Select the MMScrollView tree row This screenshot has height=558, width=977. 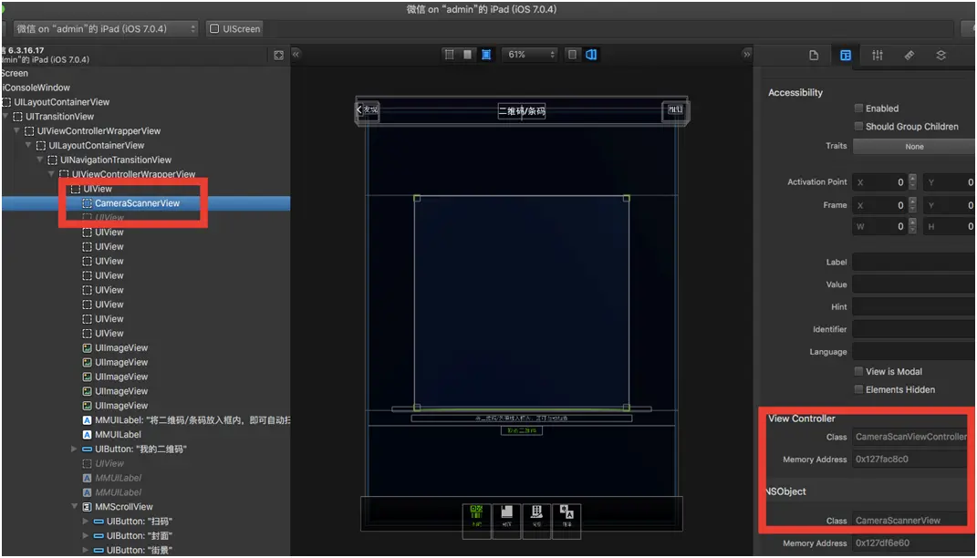point(146,507)
